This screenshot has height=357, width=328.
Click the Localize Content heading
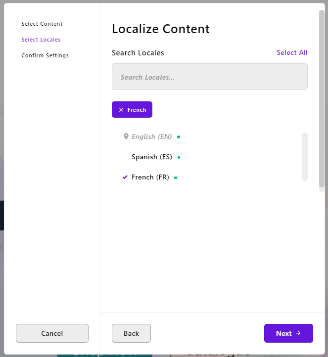coord(161,29)
